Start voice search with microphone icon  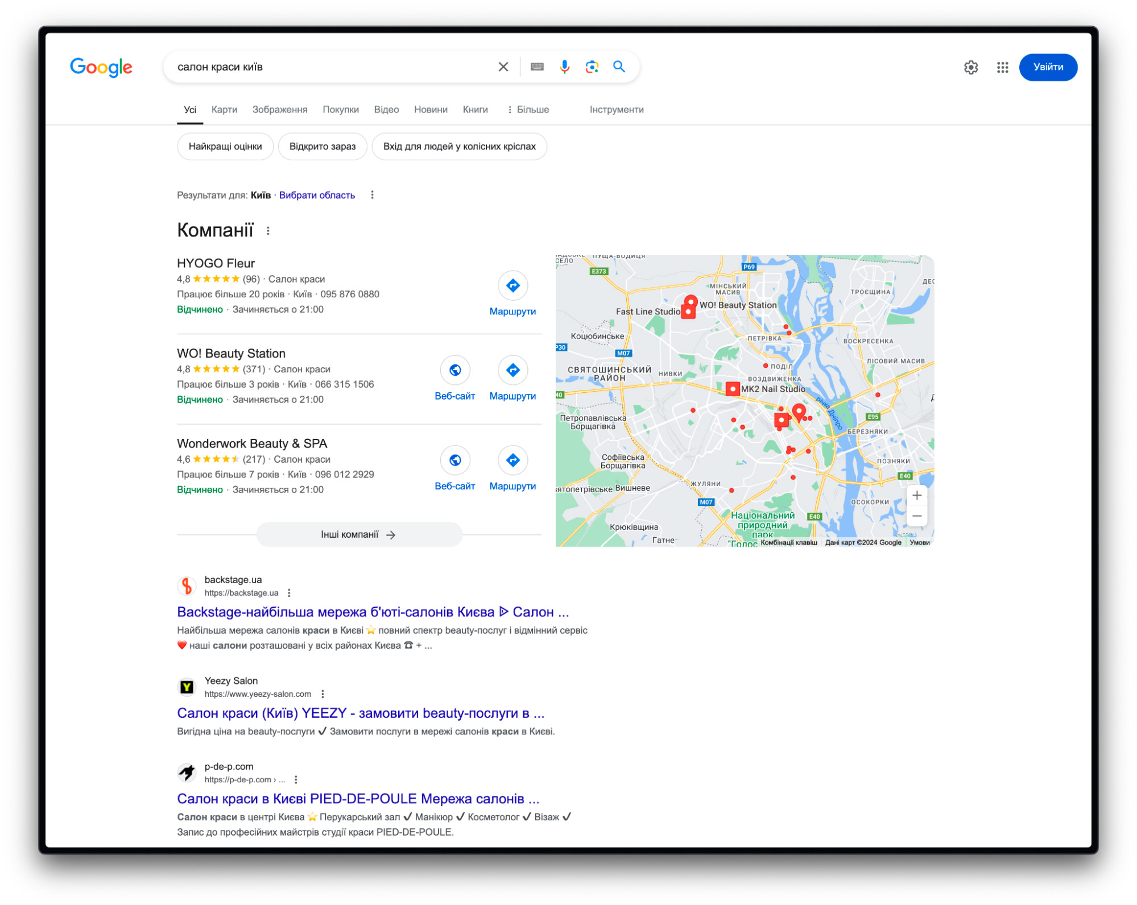564,67
